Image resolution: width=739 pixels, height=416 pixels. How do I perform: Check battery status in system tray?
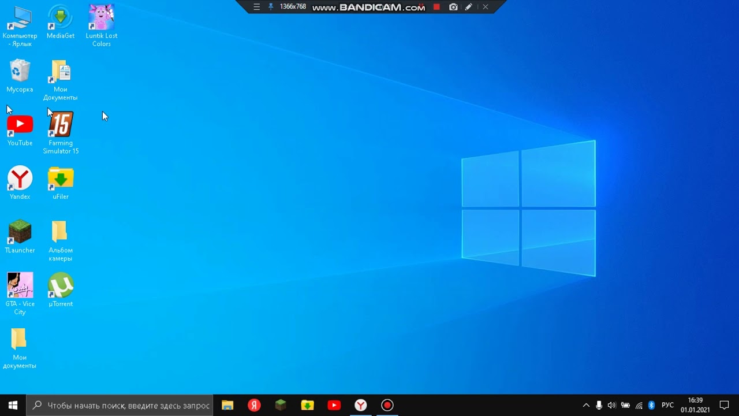625,405
